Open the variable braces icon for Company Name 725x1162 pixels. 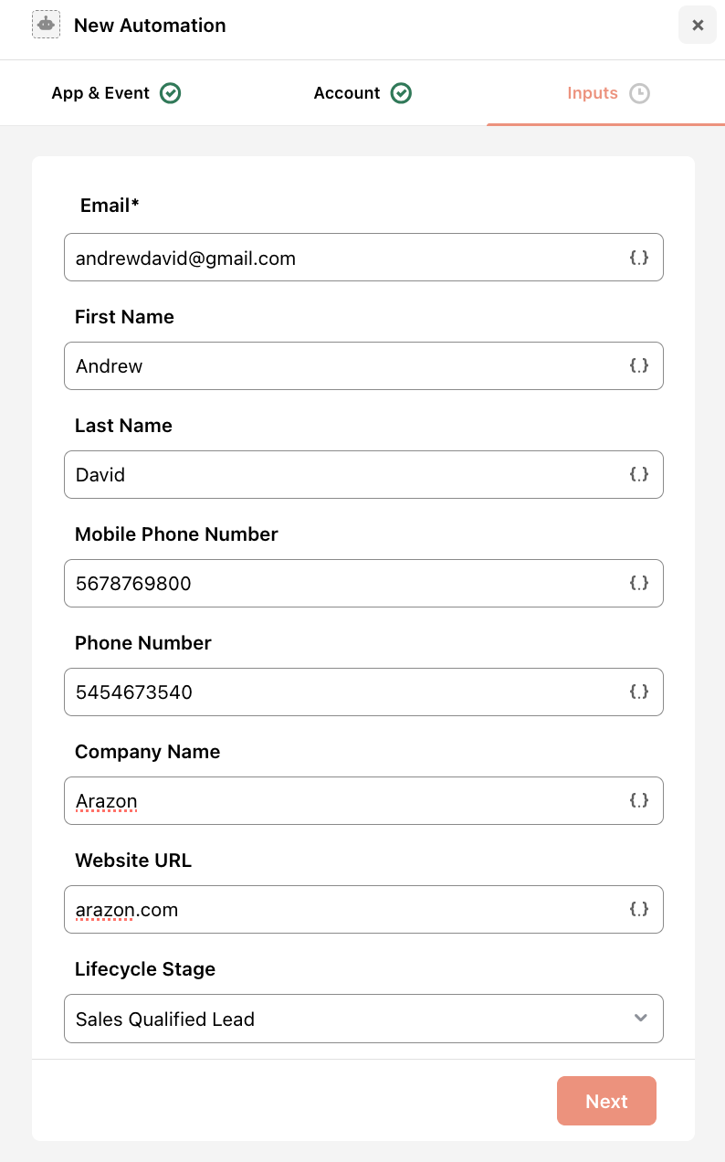click(x=639, y=800)
